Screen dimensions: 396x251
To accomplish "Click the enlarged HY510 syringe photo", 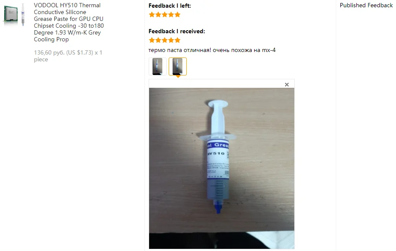I will (x=221, y=168).
